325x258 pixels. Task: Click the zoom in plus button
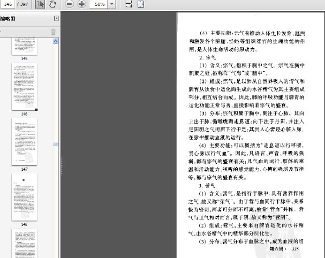82,4
